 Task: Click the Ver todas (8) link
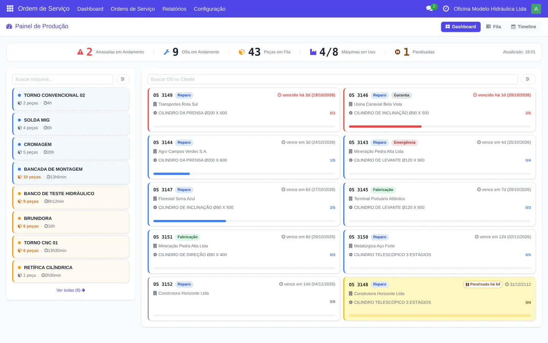click(x=71, y=290)
